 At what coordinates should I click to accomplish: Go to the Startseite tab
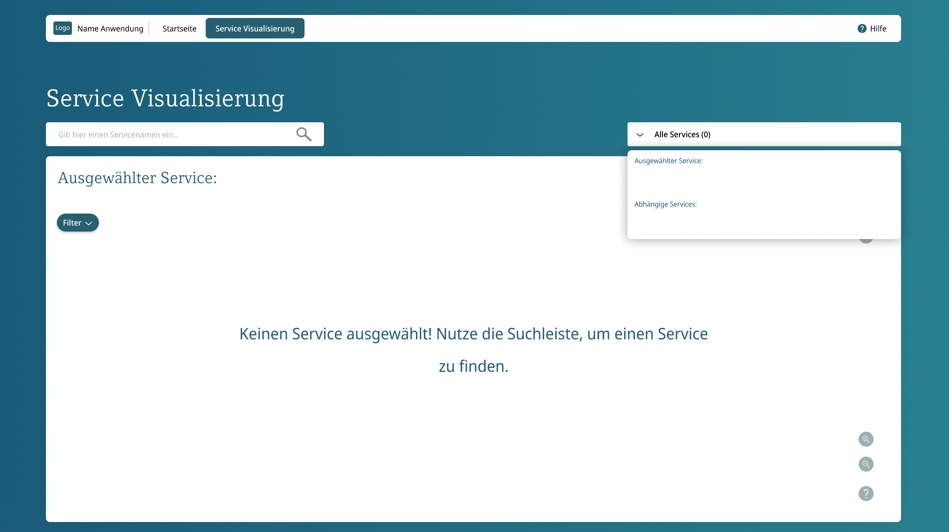(x=179, y=28)
